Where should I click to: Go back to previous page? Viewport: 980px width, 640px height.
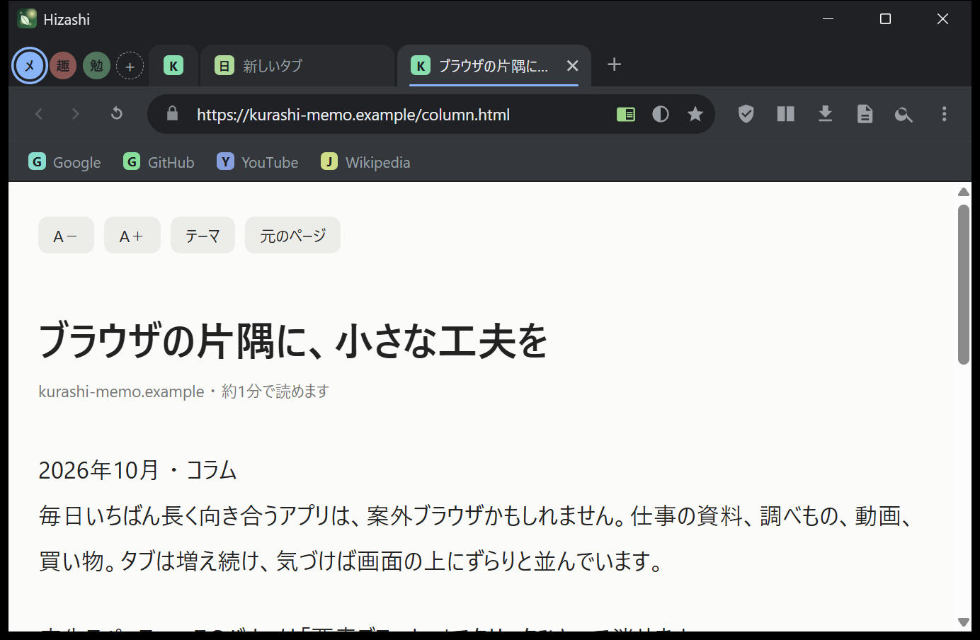(x=39, y=114)
